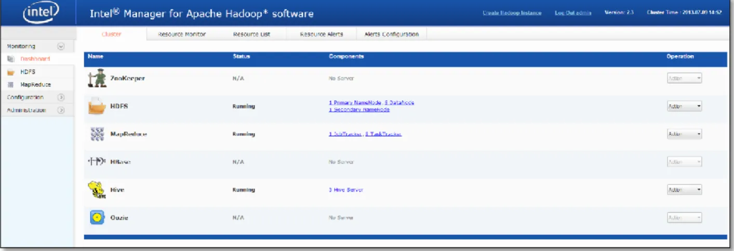Collapse the Monitoring section chevron
Viewport: 734px width, 251px height.
(61, 46)
